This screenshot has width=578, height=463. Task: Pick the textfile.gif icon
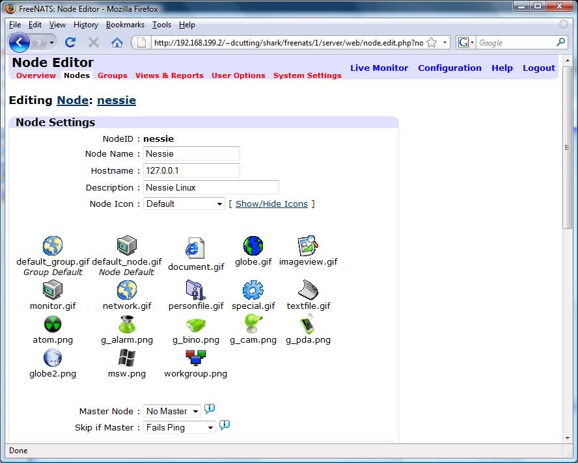pyautogui.click(x=308, y=289)
